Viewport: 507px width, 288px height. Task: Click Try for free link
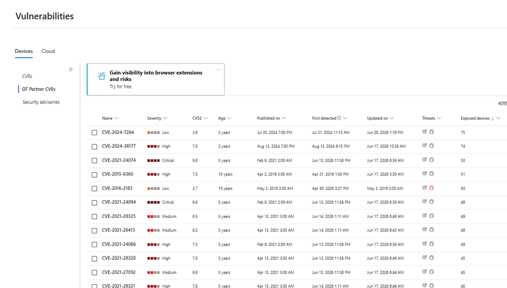click(120, 87)
